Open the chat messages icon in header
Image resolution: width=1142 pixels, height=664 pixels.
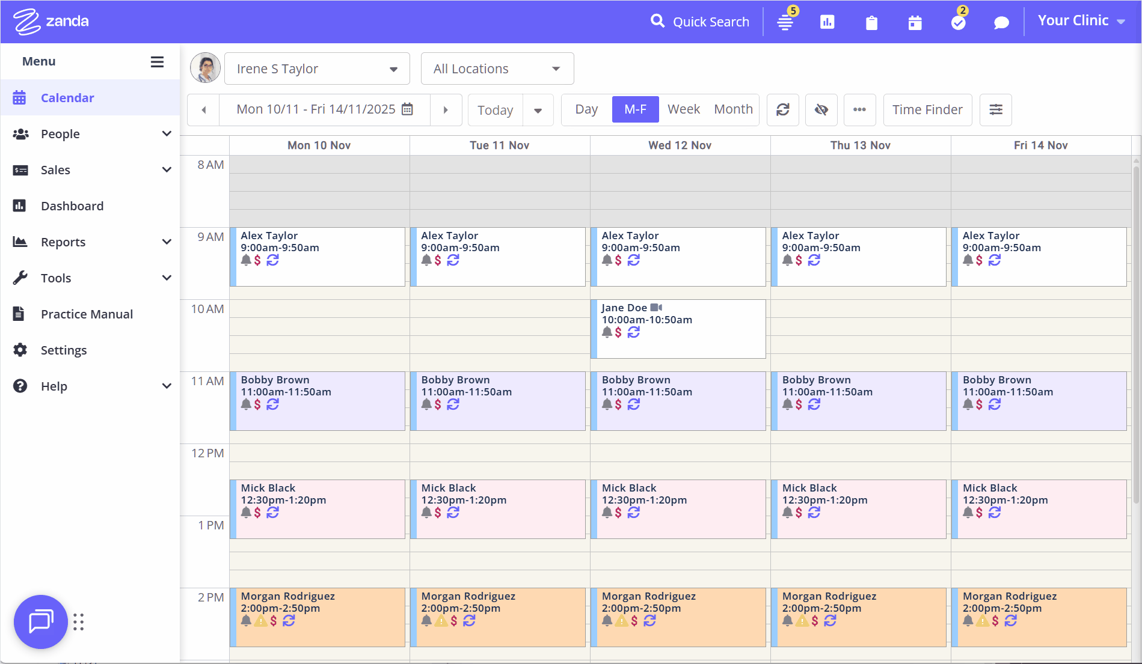(x=1001, y=23)
